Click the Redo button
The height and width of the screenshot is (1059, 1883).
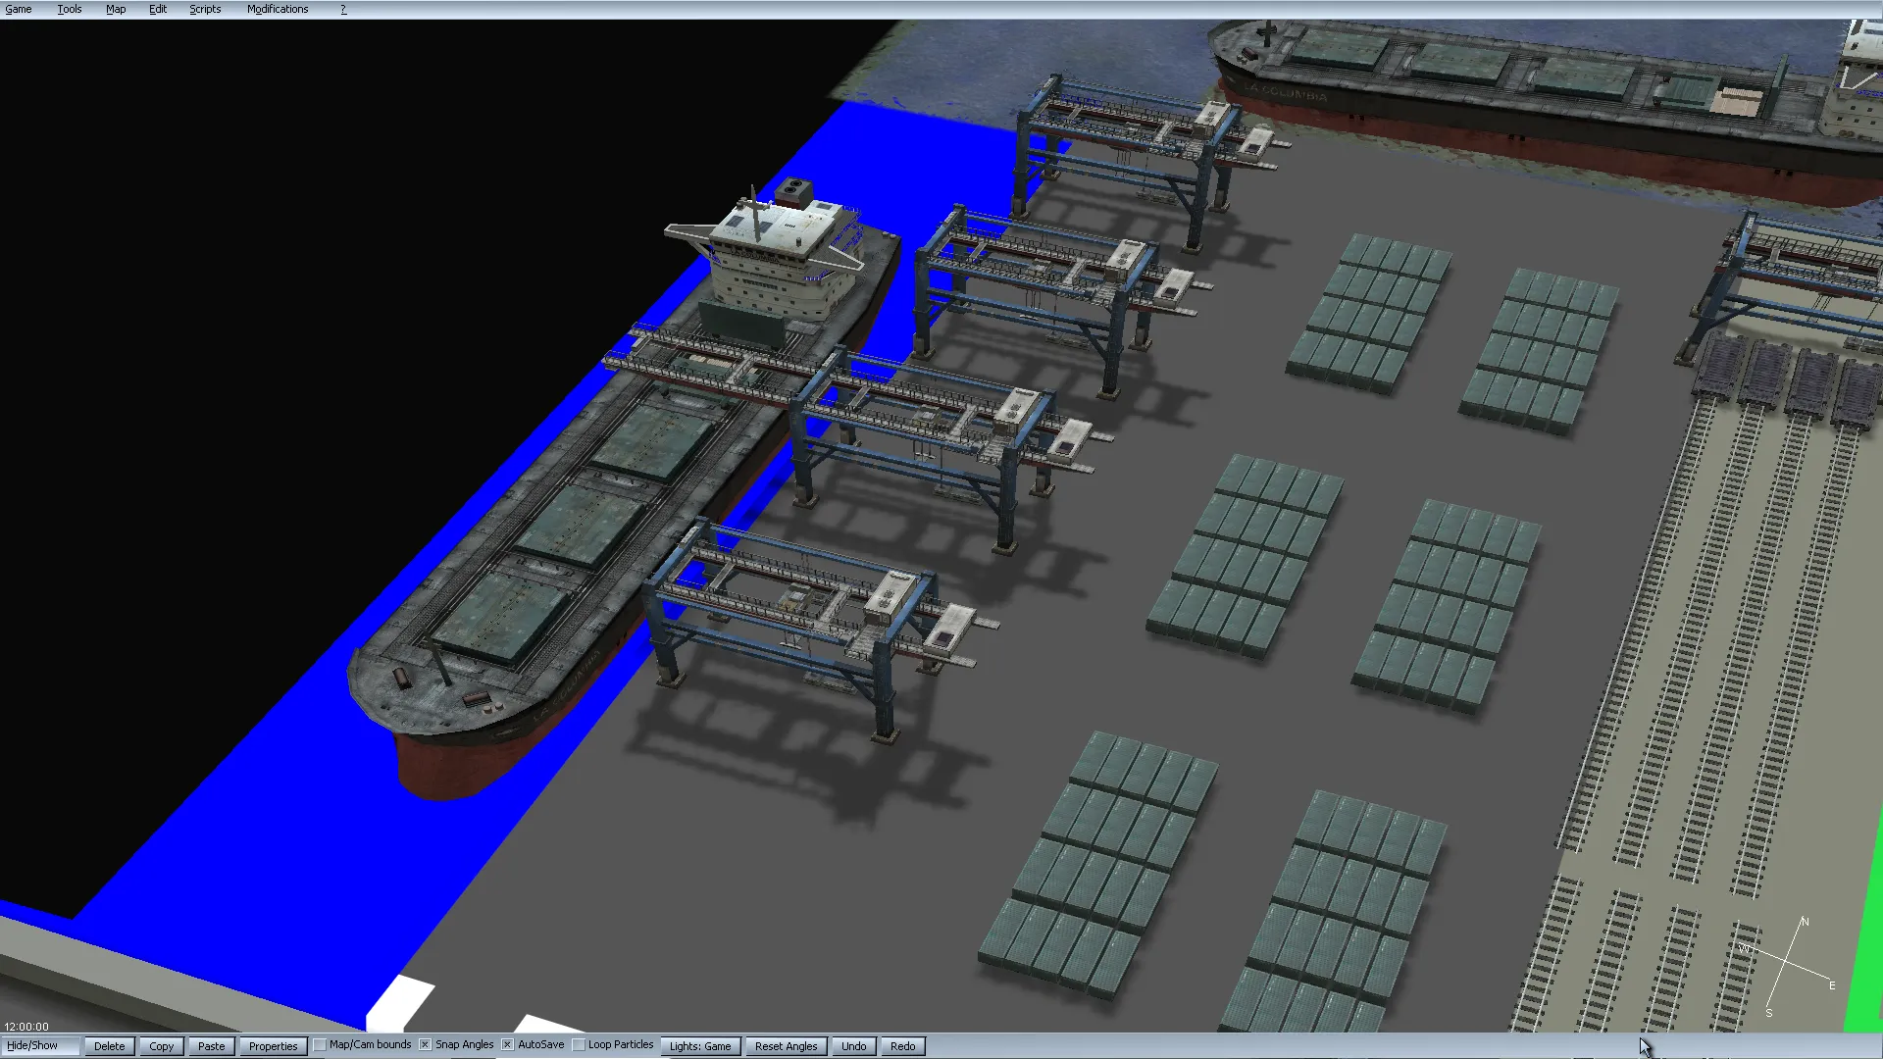(x=903, y=1046)
